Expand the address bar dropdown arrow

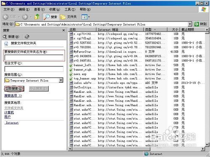(x=190, y=24)
